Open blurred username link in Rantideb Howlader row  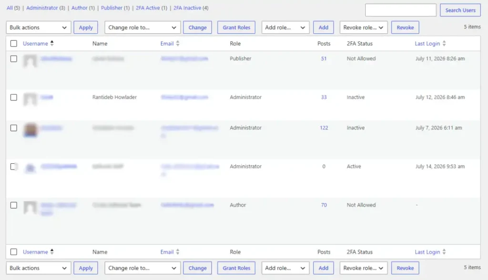[x=47, y=97]
